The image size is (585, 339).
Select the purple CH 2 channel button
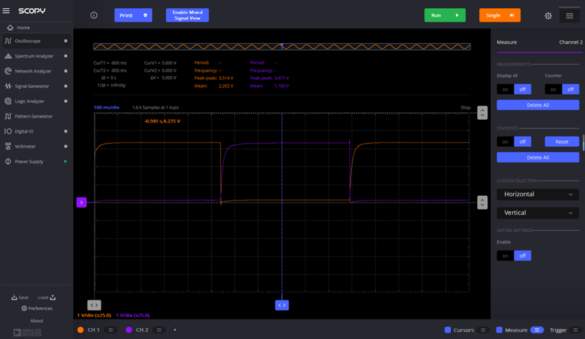click(138, 330)
